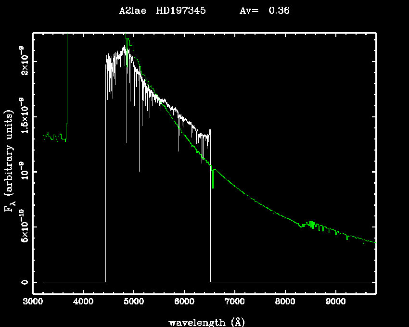Click the 3000 x-axis tick label
Image resolution: width=409 pixels, height=327 pixels.
tap(33, 303)
